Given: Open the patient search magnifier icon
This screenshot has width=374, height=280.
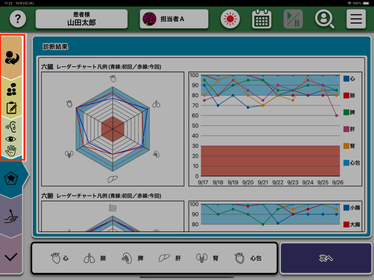Looking at the screenshot, I should click(324, 19).
